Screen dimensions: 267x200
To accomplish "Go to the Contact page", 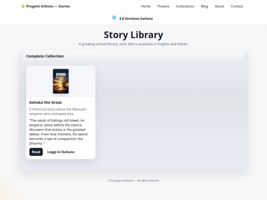I will pyautogui.click(x=237, y=6).
